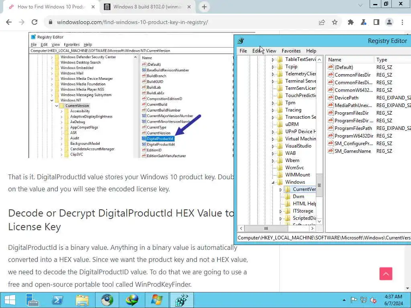Screen dimensions: 411x308
Task: Select the DevicePath value icon
Action: (331, 97)
